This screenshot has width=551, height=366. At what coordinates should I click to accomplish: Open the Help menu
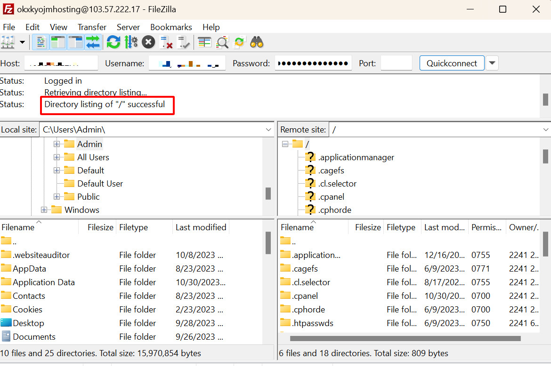211,27
